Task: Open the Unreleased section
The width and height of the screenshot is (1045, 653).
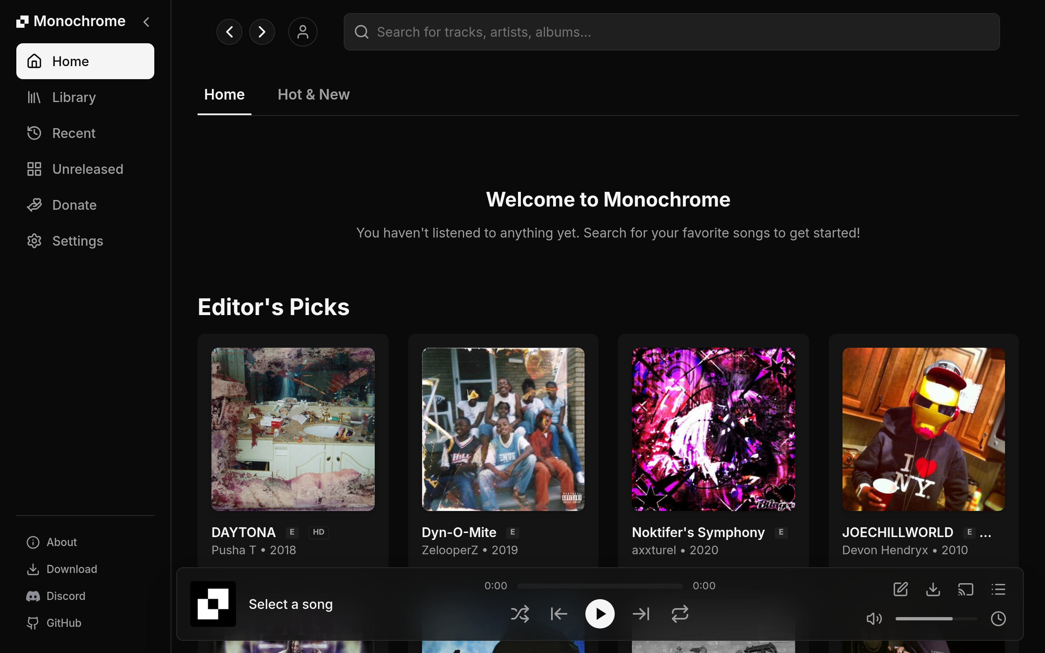Action: click(x=85, y=169)
